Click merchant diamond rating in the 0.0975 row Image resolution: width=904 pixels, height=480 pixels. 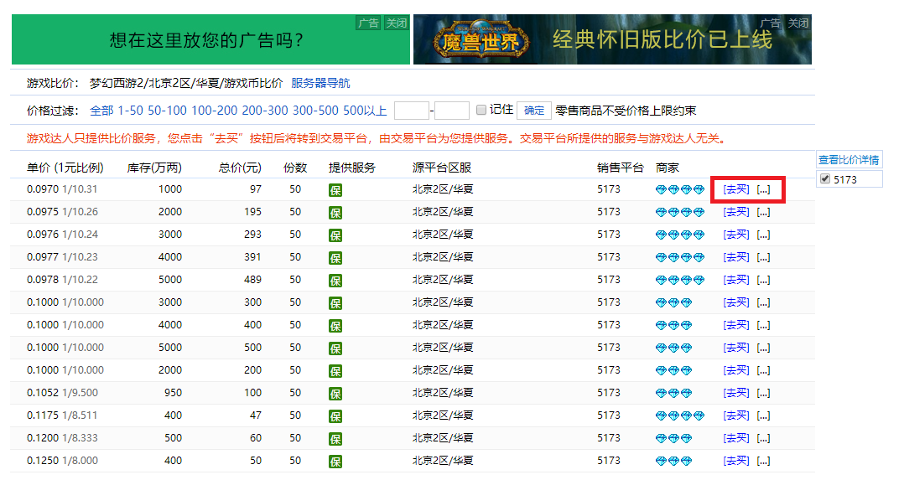(x=680, y=213)
